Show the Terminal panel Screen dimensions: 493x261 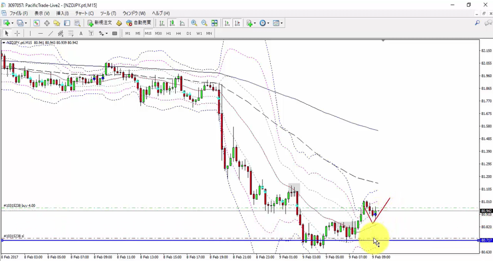[67, 23]
